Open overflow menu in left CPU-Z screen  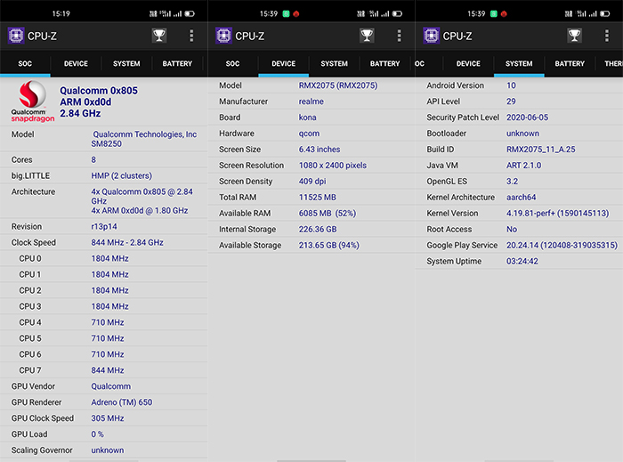[x=191, y=36]
